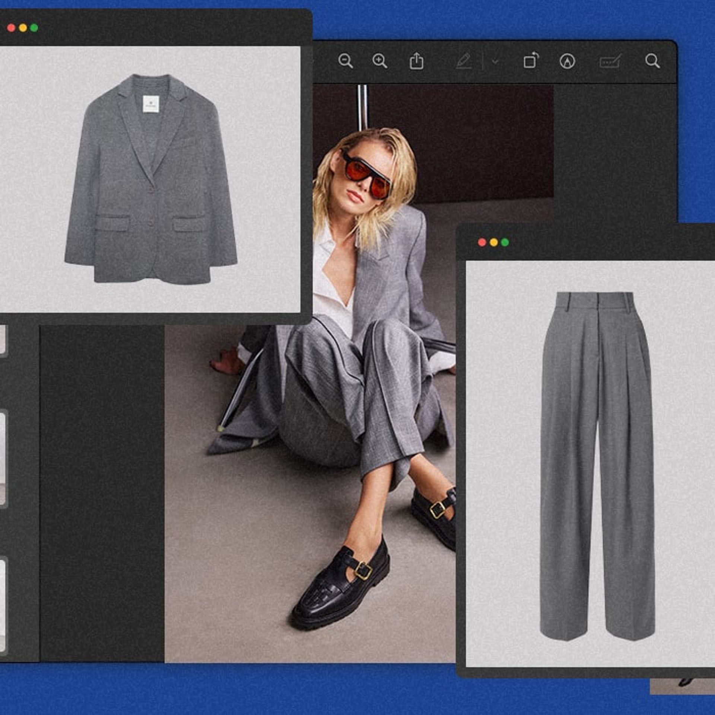
Task: Make the trousers window full screen
Action: tap(505, 242)
